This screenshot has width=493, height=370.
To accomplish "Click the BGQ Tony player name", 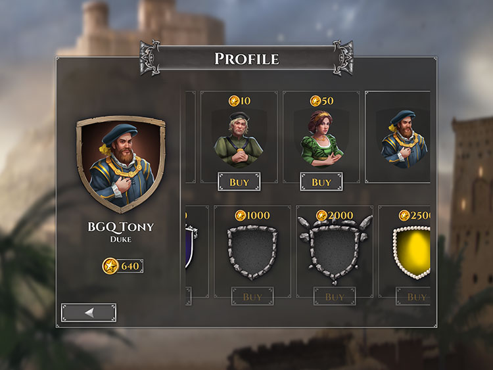I will click(x=121, y=227).
